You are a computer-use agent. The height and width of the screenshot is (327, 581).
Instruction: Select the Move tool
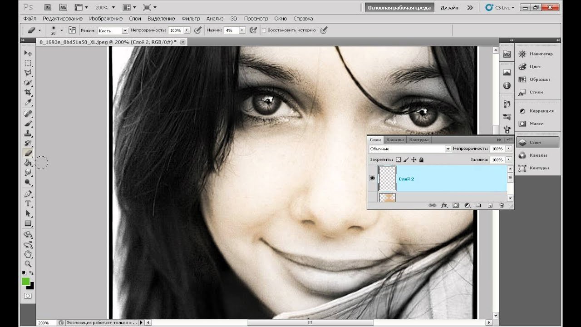coord(28,53)
